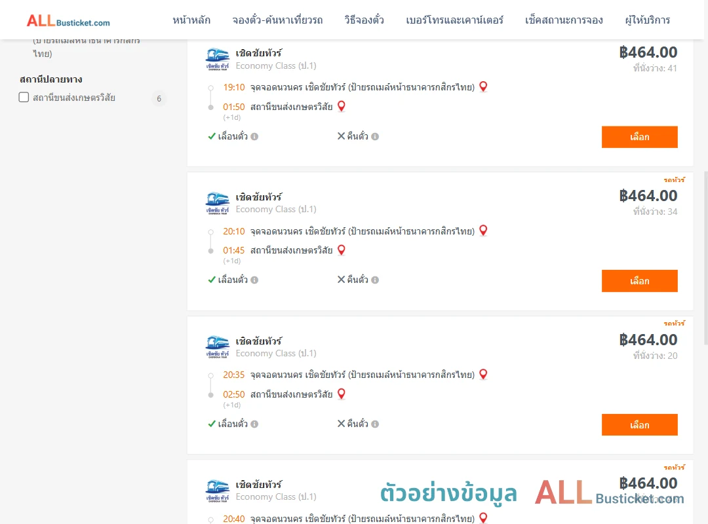Open the วิธีจองตั๋ว menu item
The width and height of the screenshot is (708, 524).
[364, 20]
